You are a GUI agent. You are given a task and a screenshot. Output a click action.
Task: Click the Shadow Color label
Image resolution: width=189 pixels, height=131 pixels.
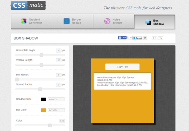point(24,99)
